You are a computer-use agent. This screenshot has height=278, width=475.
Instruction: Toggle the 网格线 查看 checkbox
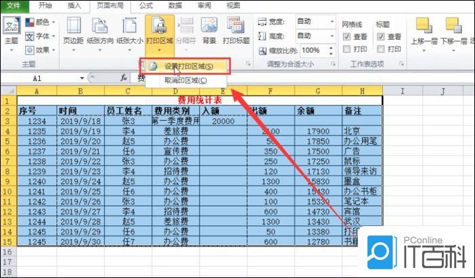[x=347, y=37]
